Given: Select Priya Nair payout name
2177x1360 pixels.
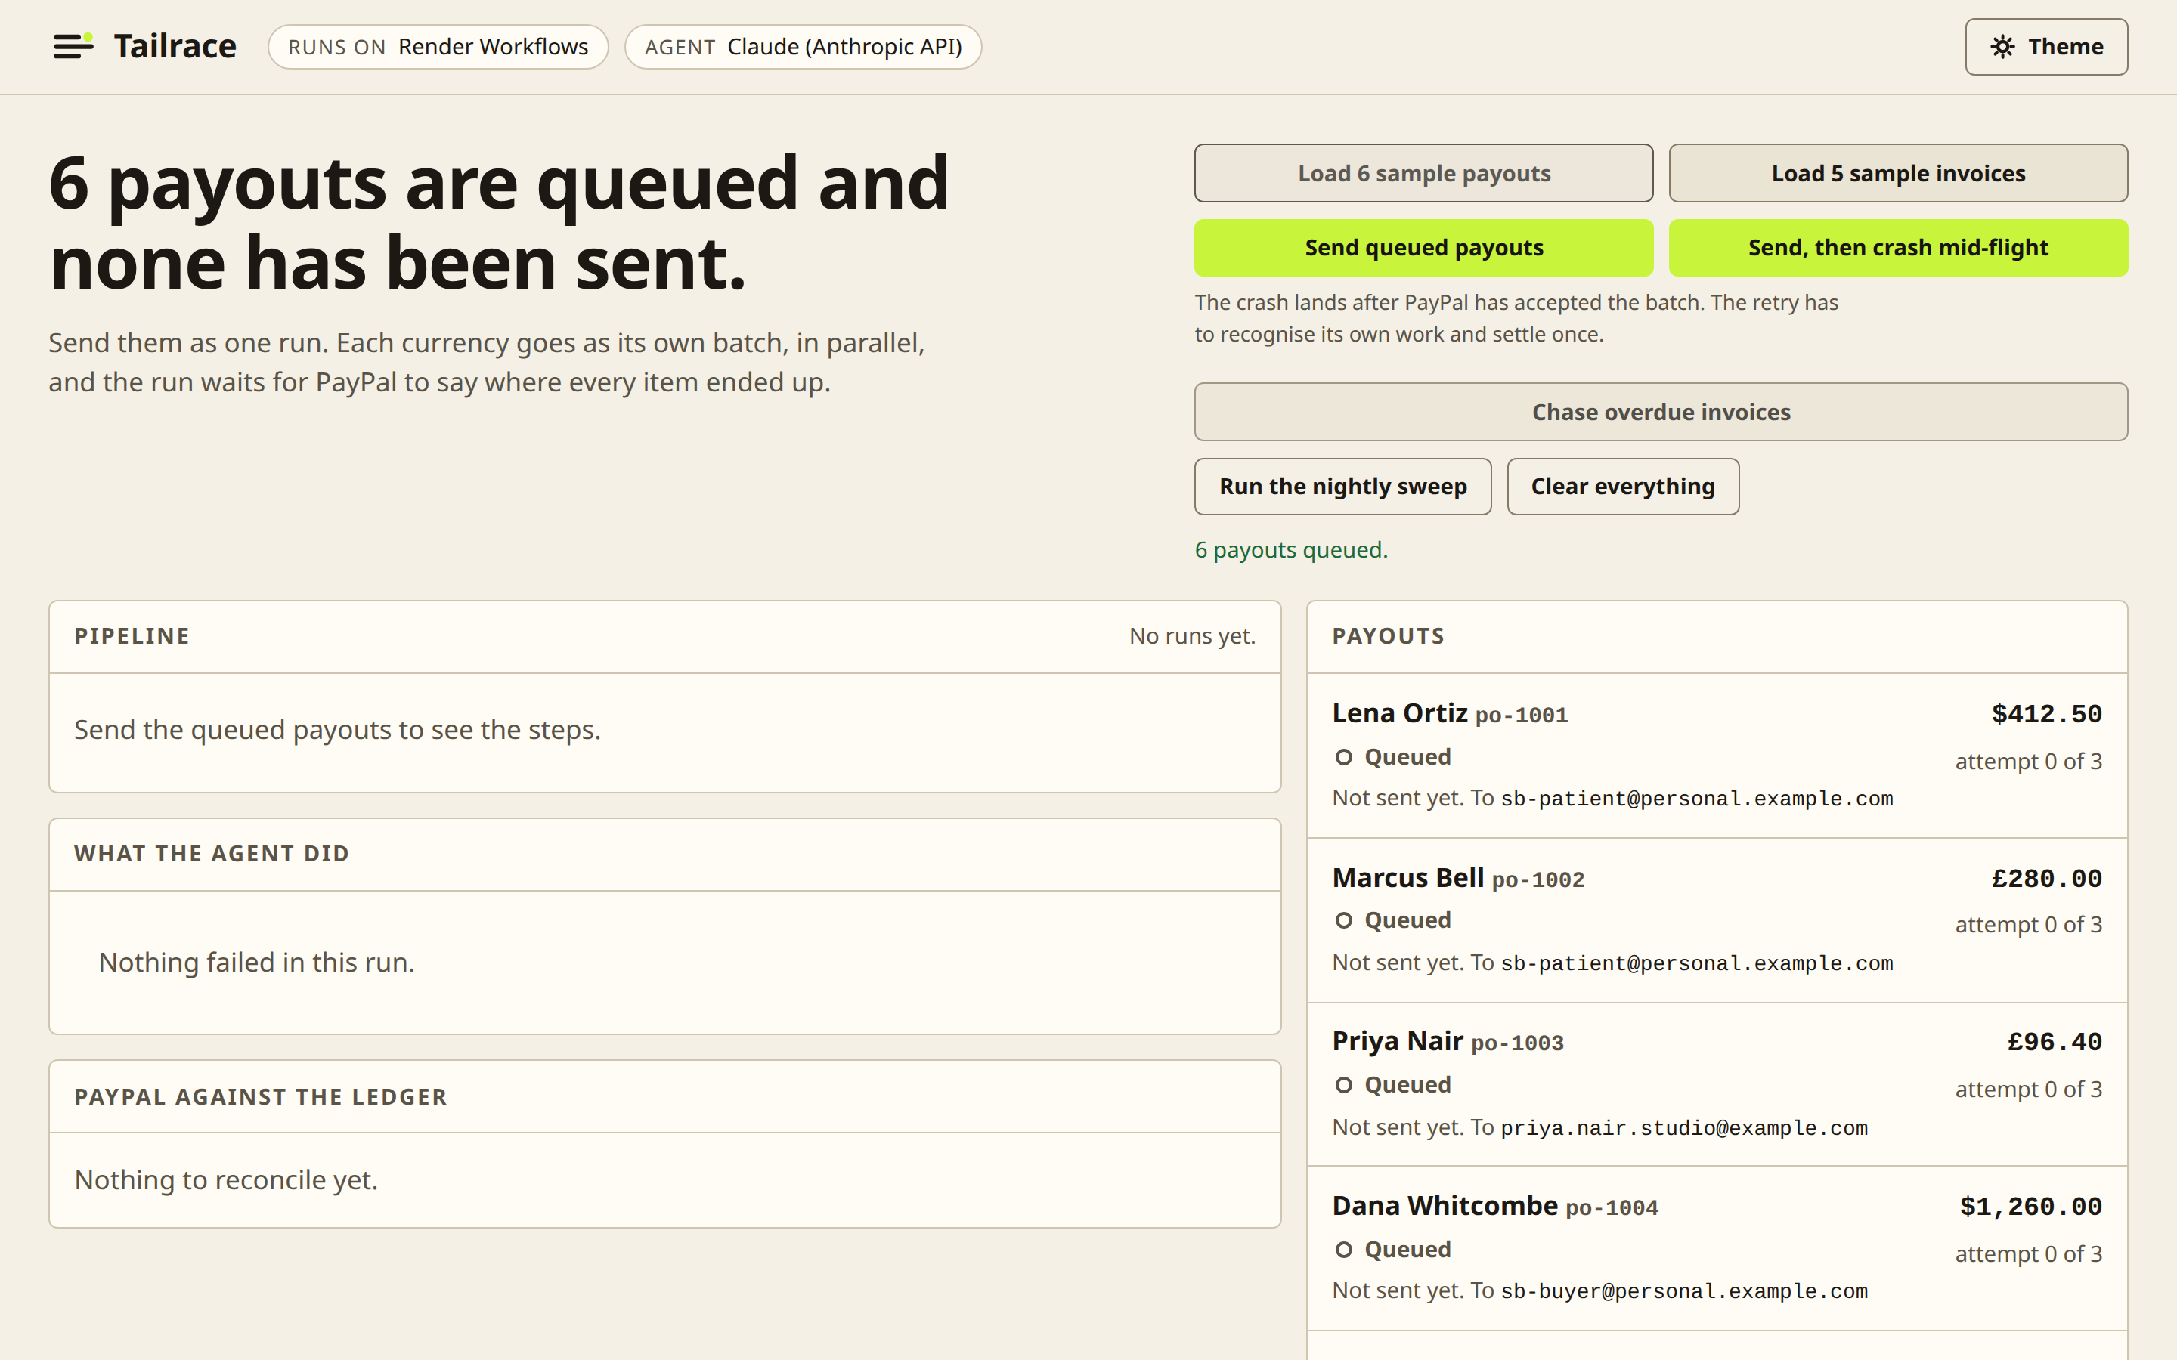Looking at the screenshot, I should pos(1398,1040).
